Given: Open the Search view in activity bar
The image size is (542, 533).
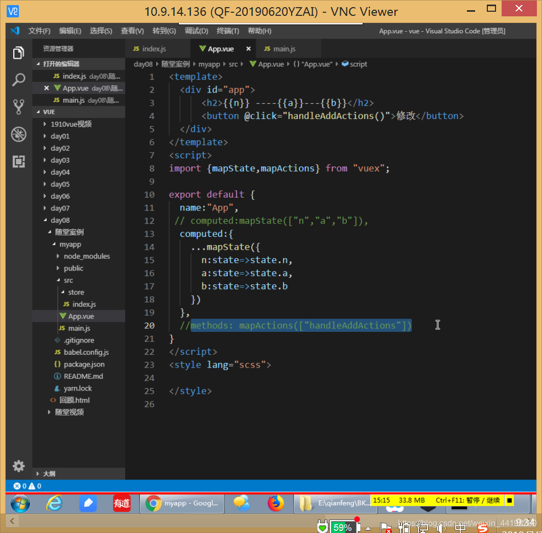Looking at the screenshot, I should pos(19,80).
